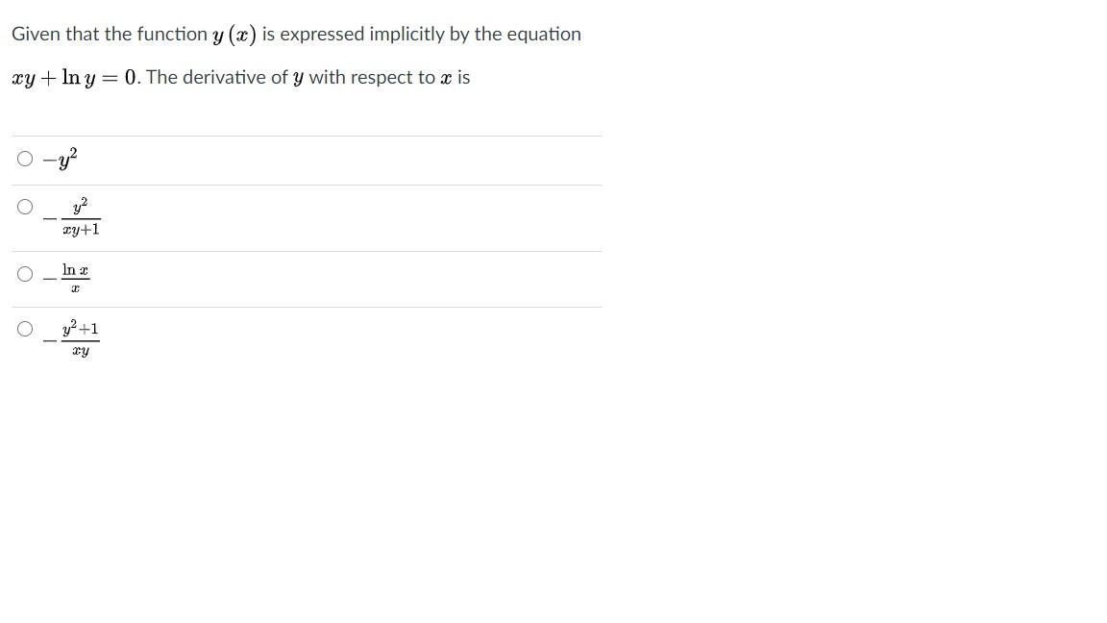Viewport: 1107px width, 623px height.
Task: Click the minus sign before the second fraction
Action: pyautogui.click(x=50, y=217)
